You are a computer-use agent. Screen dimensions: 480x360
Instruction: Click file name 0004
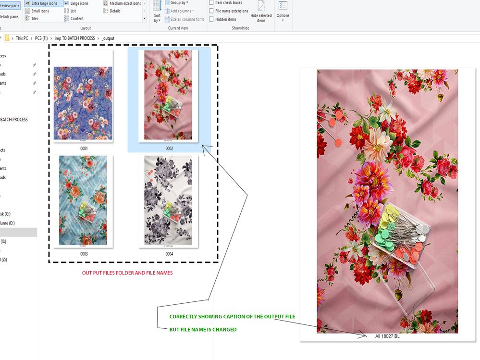click(169, 254)
